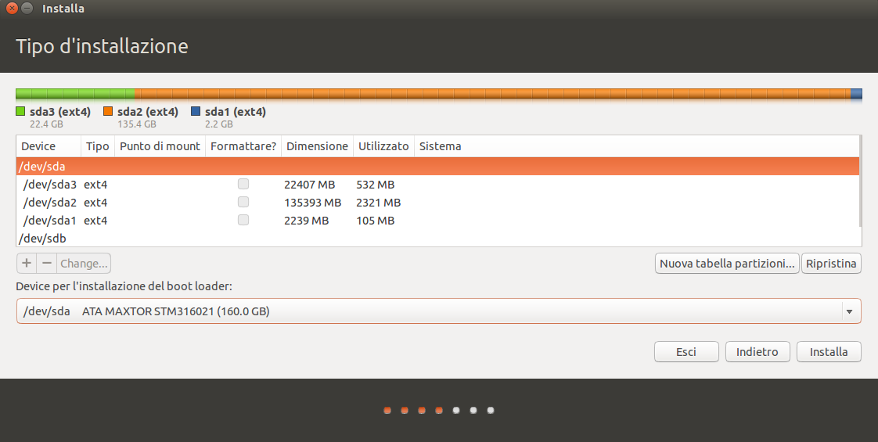The height and width of the screenshot is (442, 878).
Task: Click the 135393 MB size cell
Action: 312,202
